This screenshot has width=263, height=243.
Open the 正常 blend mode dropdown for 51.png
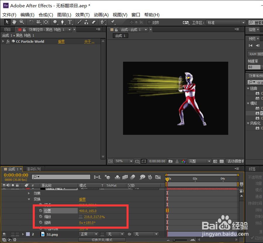point(88,234)
